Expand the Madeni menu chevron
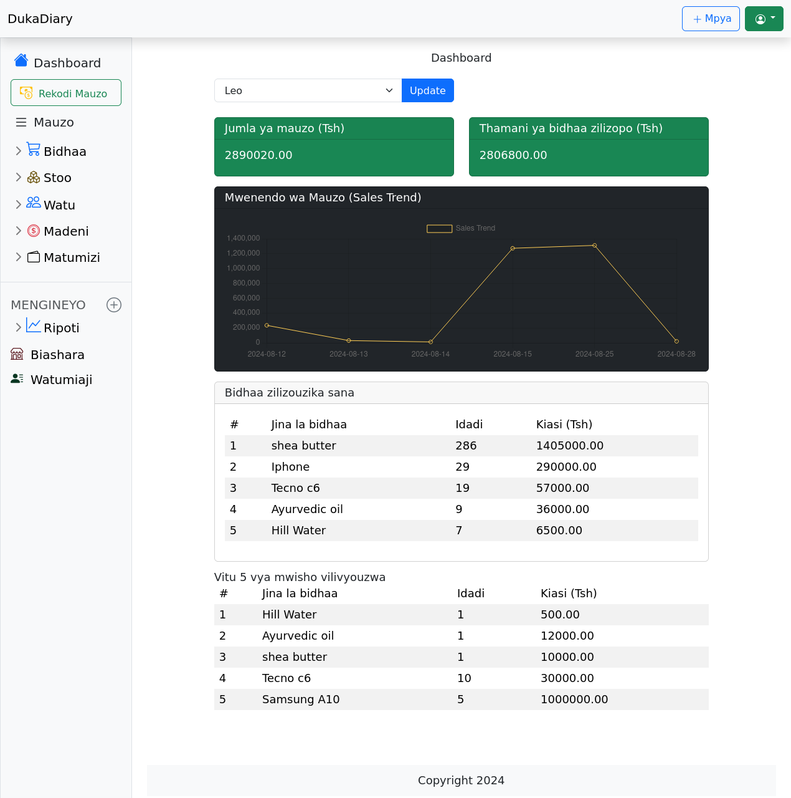Viewport: 791px width, 798px height. [18, 231]
